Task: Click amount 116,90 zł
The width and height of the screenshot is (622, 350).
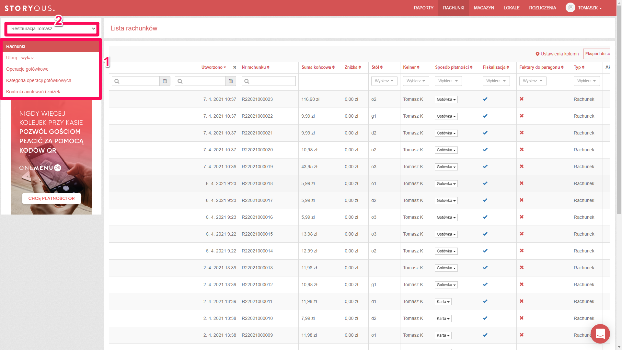Action: [310, 99]
